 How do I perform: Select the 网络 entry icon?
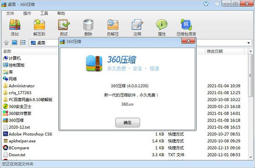pyautogui.click(x=6, y=79)
